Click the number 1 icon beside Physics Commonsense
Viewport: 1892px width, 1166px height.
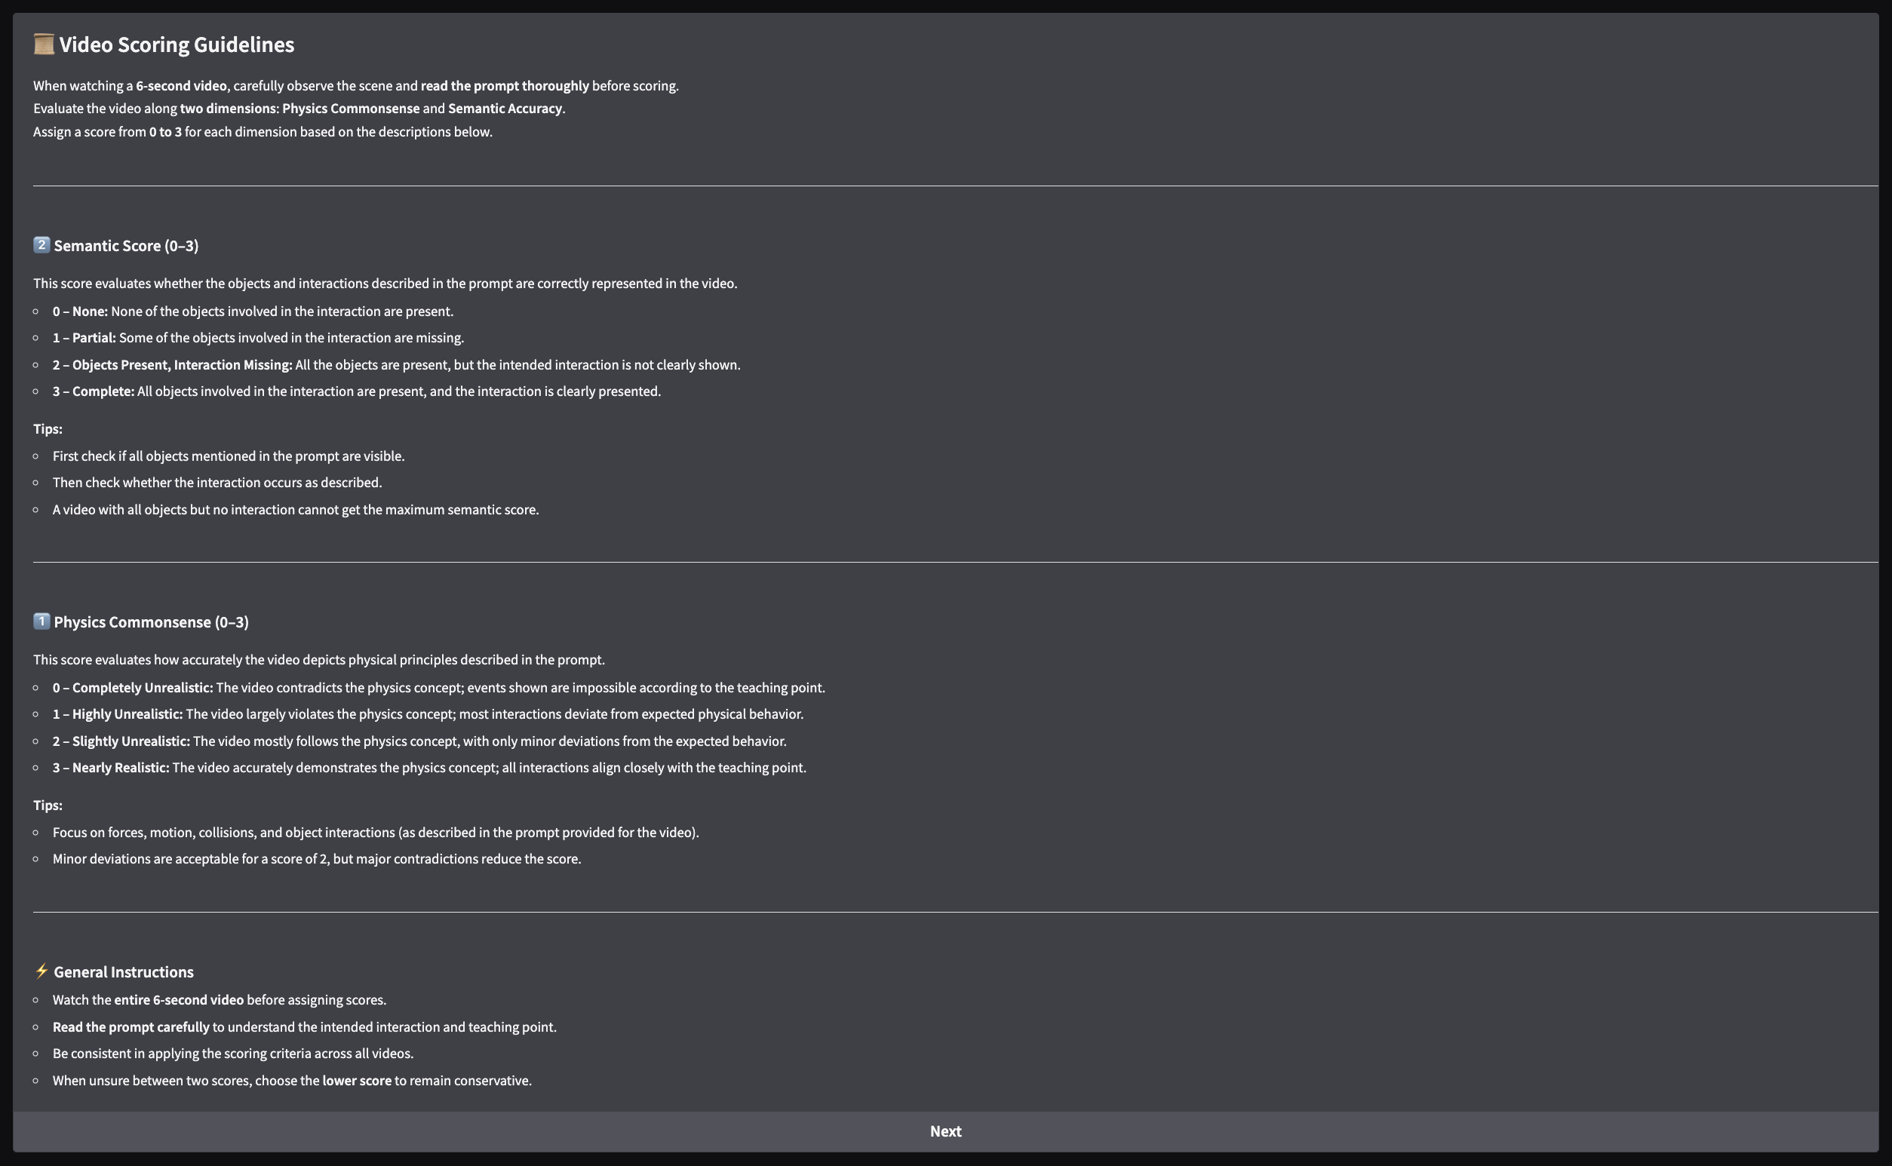coord(41,621)
